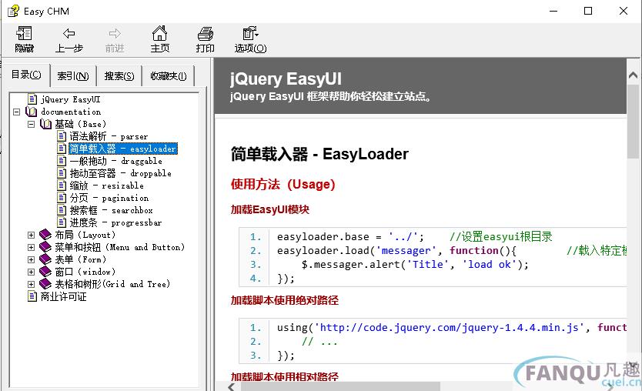Click the page icon beside 分页 - pagination

(x=62, y=198)
